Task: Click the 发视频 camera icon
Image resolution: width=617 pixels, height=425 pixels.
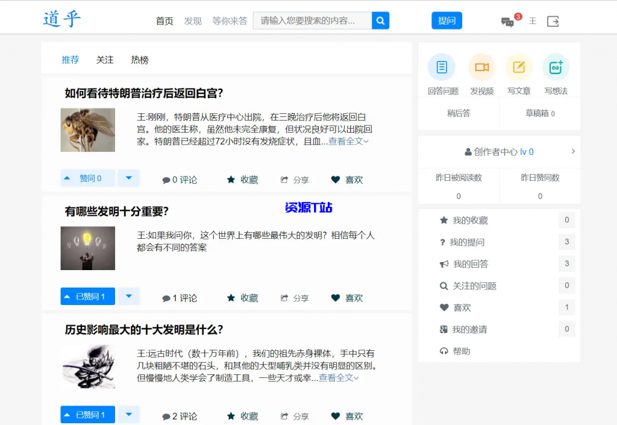Action: (x=481, y=68)
